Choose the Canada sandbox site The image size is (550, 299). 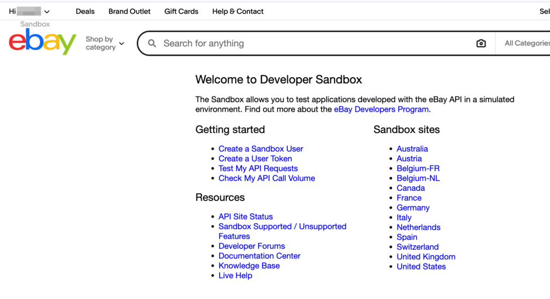411,188
